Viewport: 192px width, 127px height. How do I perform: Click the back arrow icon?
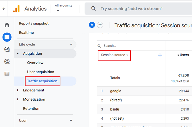4,9
